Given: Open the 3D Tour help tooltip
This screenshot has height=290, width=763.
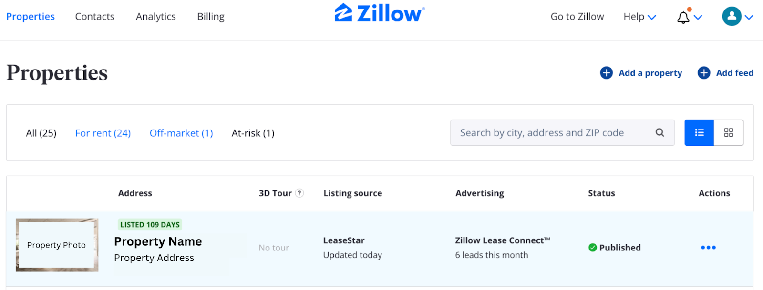Looking at the screenshot, I should 299,193.
